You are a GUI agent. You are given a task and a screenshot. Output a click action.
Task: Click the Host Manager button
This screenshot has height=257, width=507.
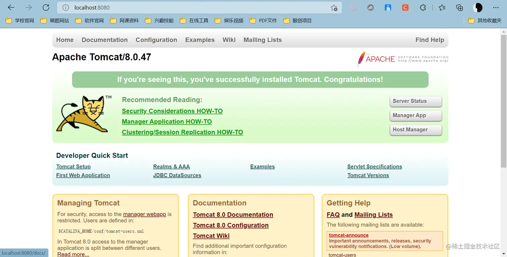416,130
